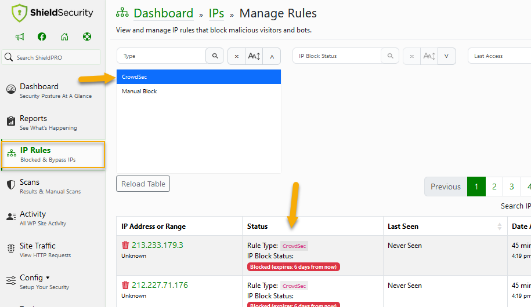Select IP Rules in sidebar
The height and width of the screenshot is (307, 531).
pos(53,154)
